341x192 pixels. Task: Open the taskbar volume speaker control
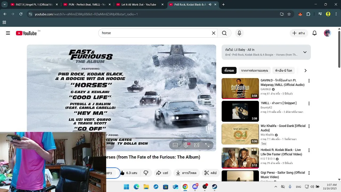click(312, 187)
